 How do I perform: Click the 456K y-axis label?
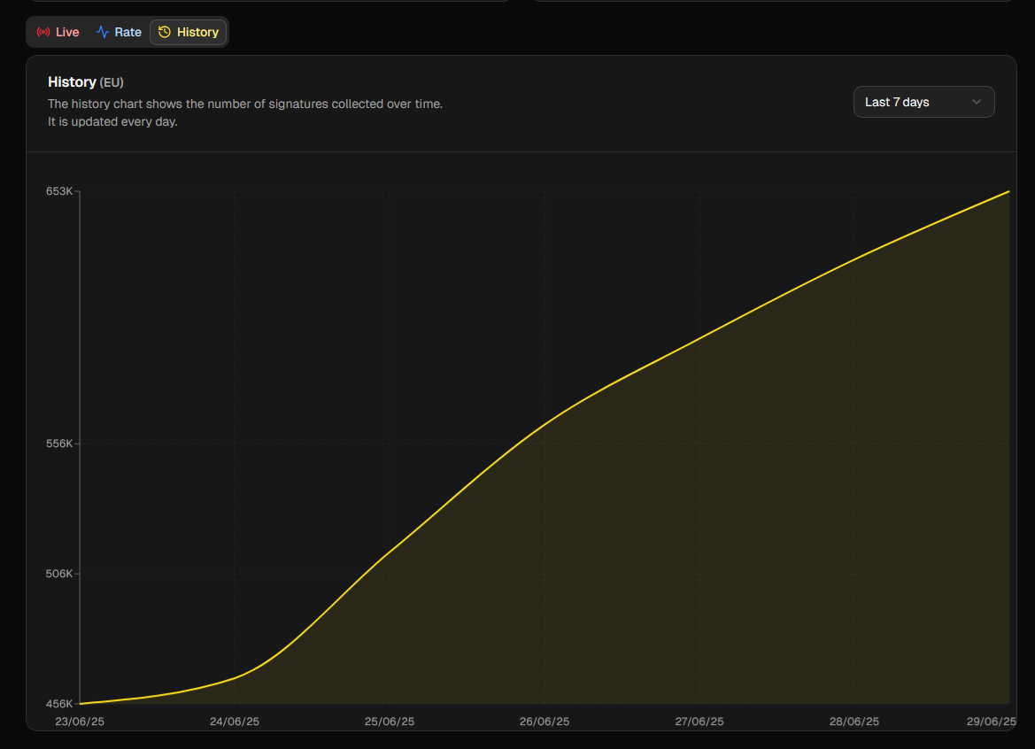click(x=59, y=704)
